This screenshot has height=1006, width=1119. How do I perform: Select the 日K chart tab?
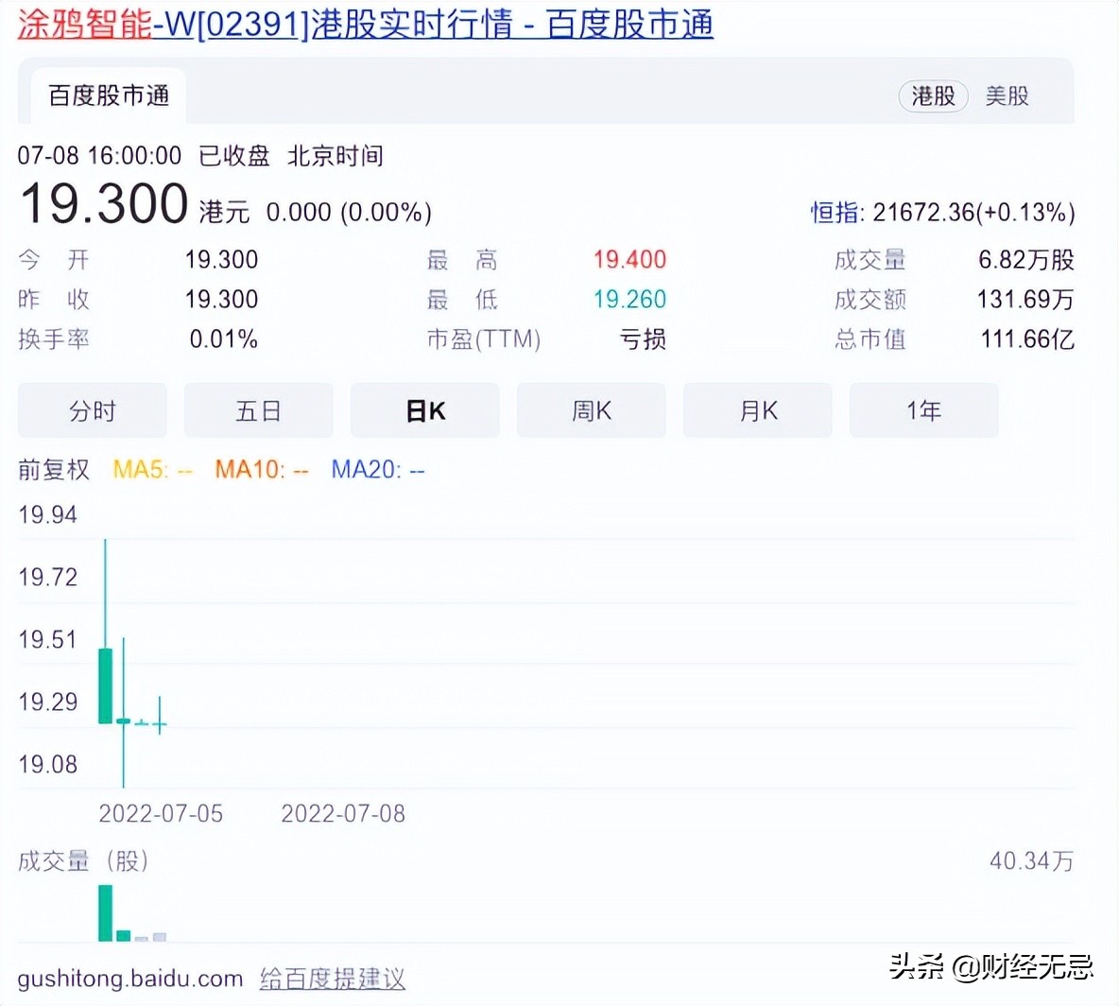point(424,410)
